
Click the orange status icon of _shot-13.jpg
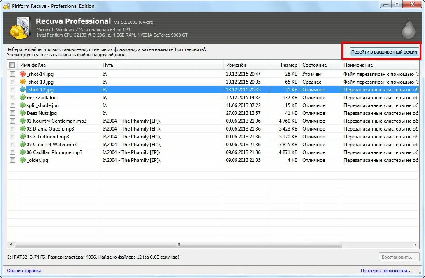tap(23, 82)
